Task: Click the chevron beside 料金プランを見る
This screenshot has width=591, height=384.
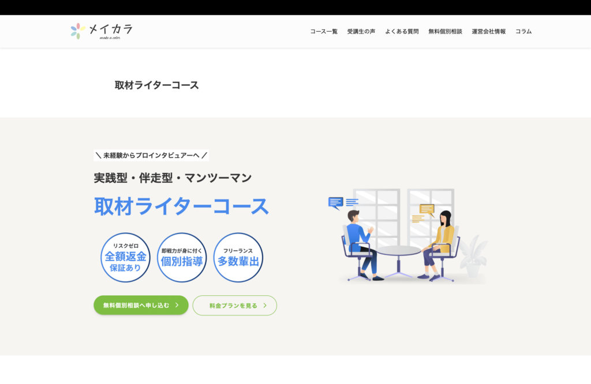Action: (x=265, y=306)
